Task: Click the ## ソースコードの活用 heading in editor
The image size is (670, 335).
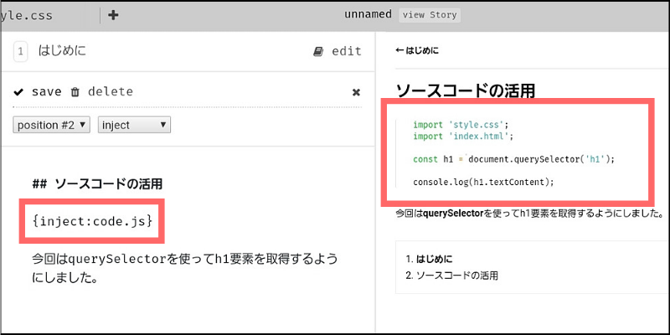Action: point(97,184)
